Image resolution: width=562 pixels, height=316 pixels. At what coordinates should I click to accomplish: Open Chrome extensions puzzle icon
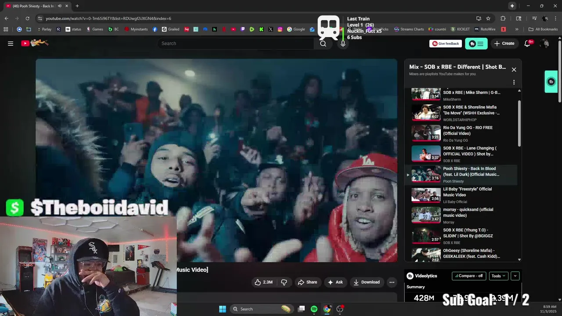pos(503,18)
